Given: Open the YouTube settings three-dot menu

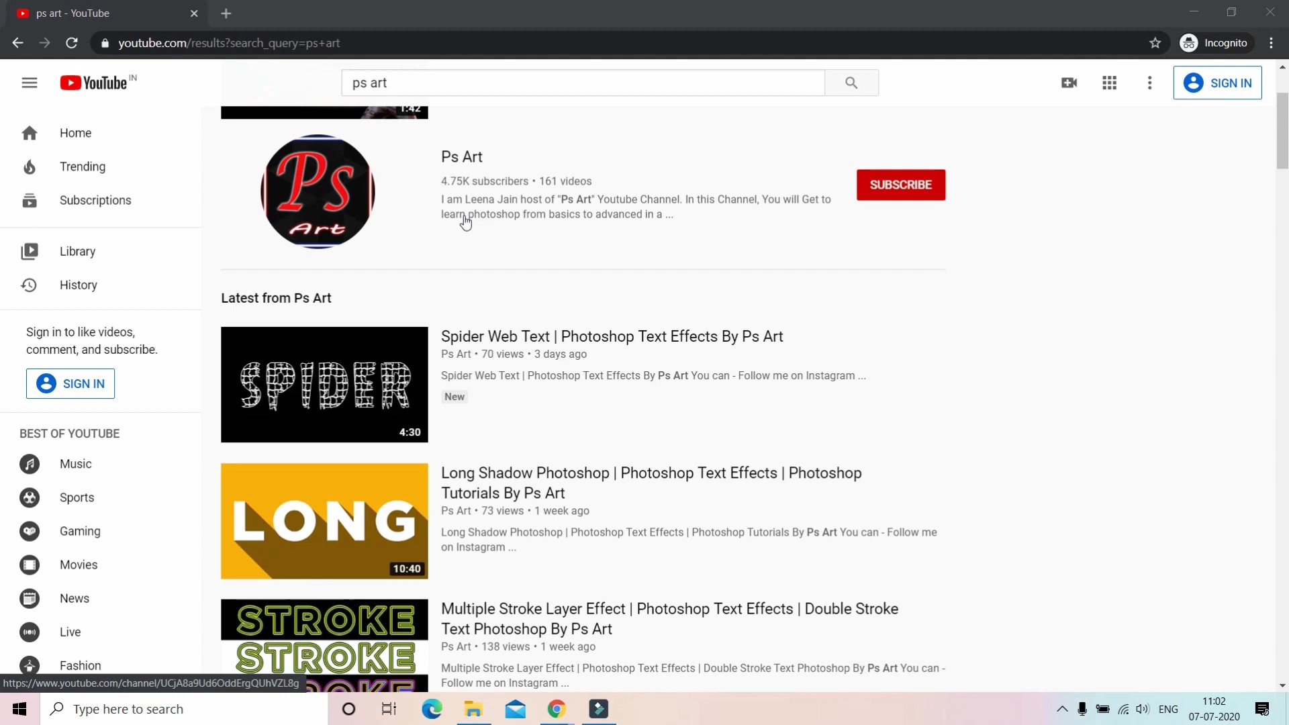Looking at the screenshot, I should click(x=1150, y=83).
